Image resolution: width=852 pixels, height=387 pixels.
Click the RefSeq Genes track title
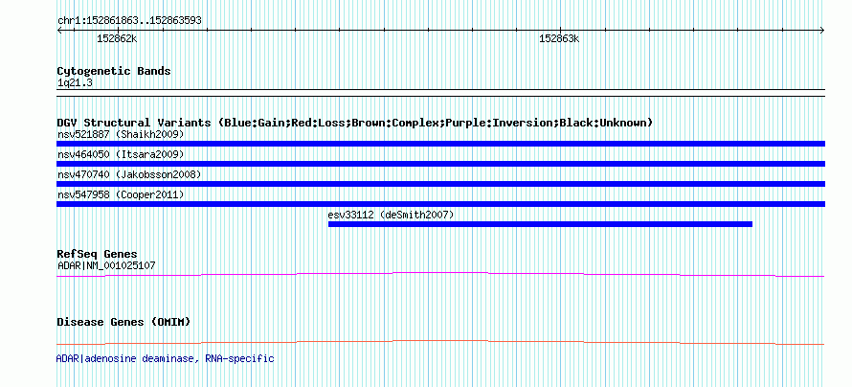click(x=98, y=254)
